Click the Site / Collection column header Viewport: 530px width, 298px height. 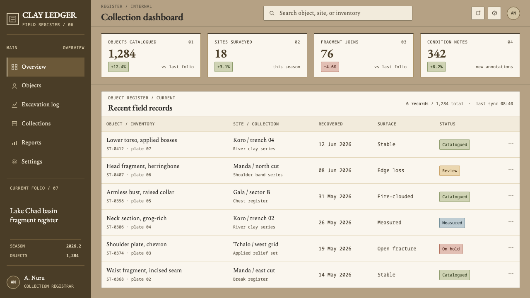[x=256, y=124]
